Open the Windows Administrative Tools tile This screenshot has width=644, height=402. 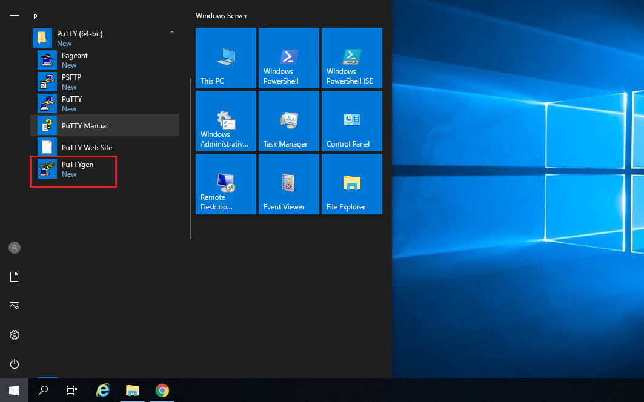coord(226,121)
